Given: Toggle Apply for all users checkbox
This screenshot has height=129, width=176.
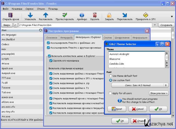Looking at the screenshot, I should (110, 93).
